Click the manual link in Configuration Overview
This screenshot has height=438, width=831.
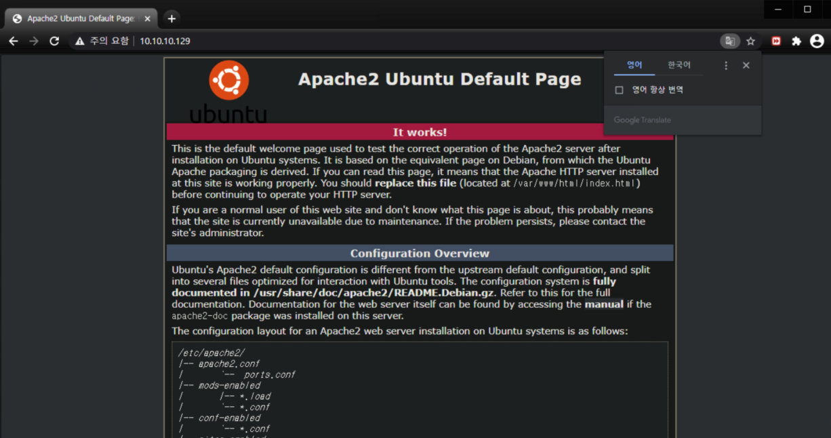604,304
